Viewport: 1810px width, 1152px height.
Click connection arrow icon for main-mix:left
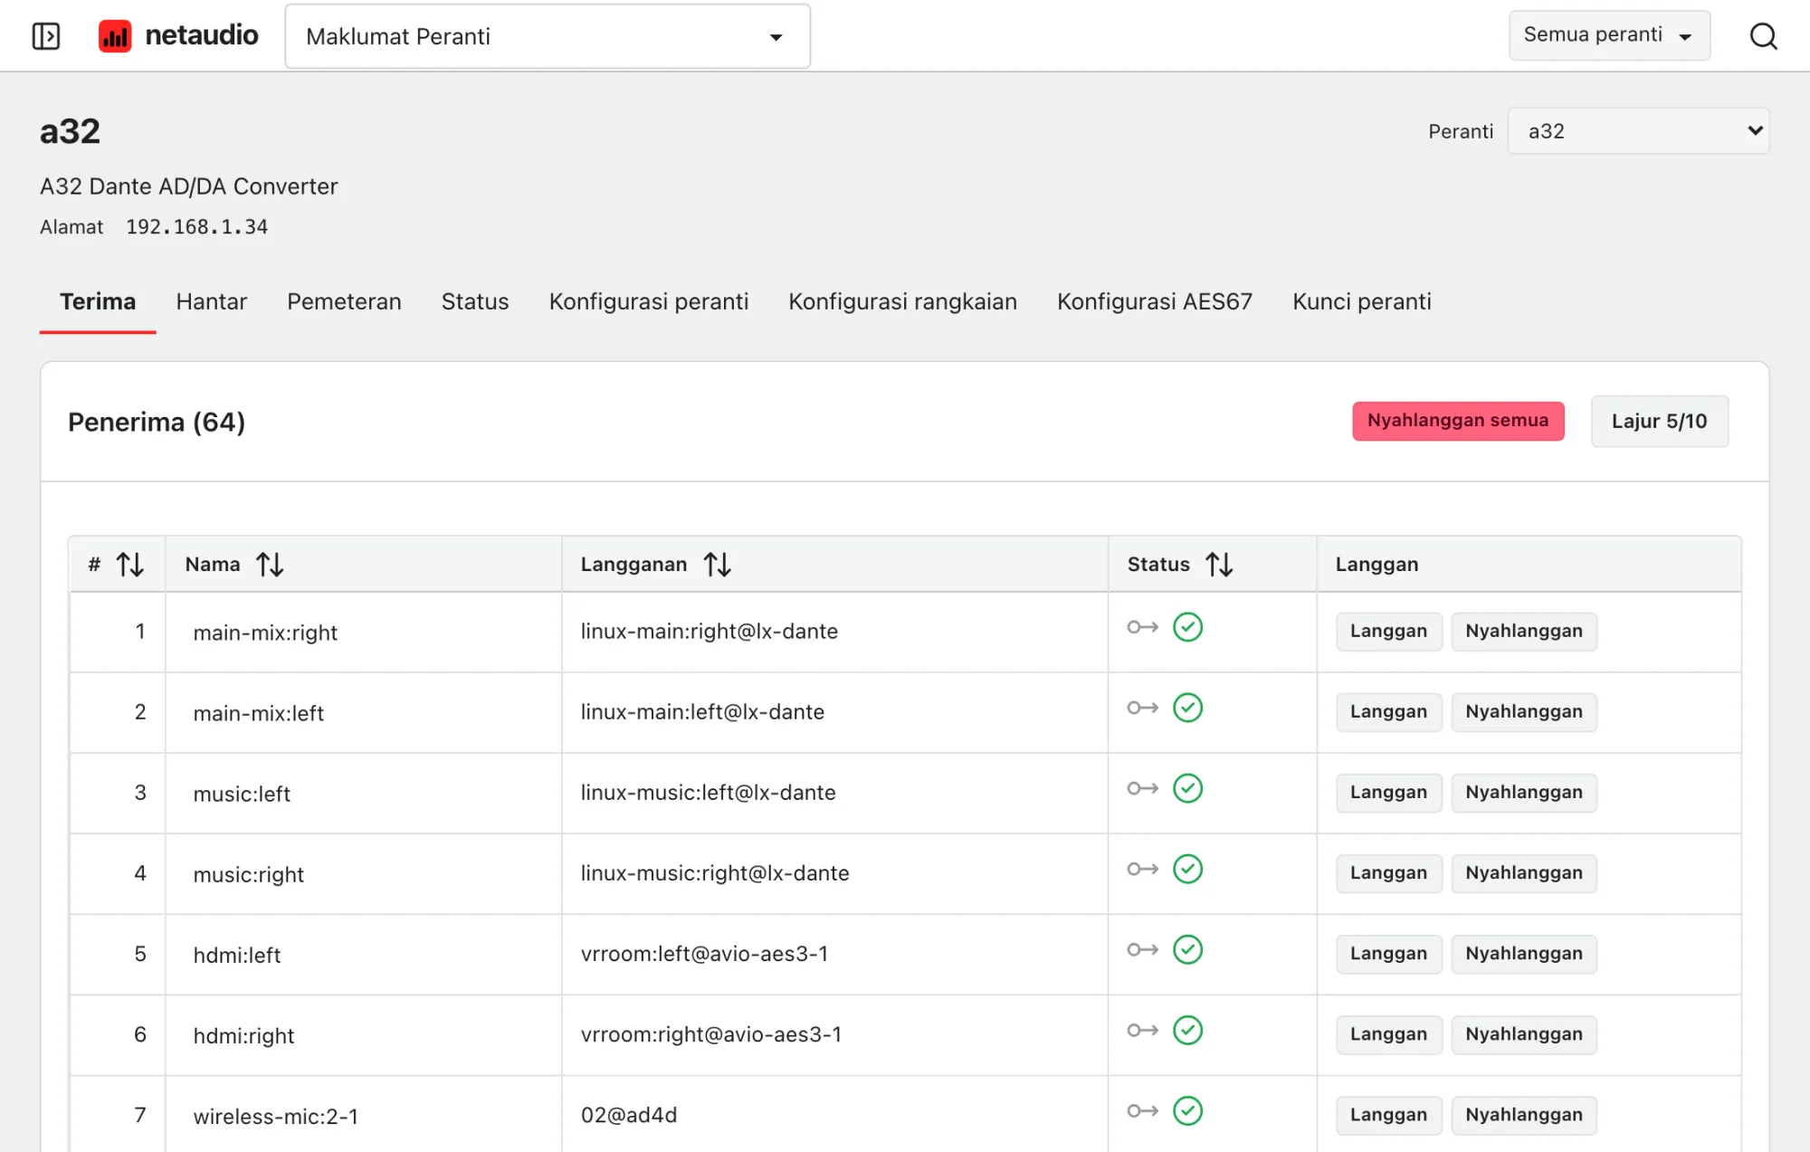coord(1143,708)
